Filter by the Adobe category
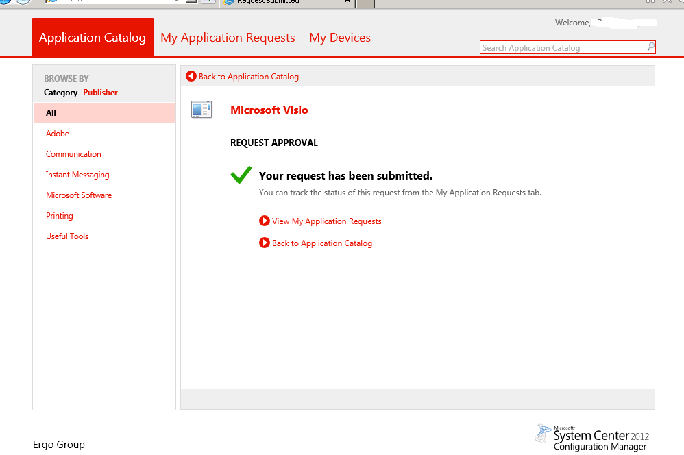The height and width of the screenshot is (455, 684). point(58,134)
